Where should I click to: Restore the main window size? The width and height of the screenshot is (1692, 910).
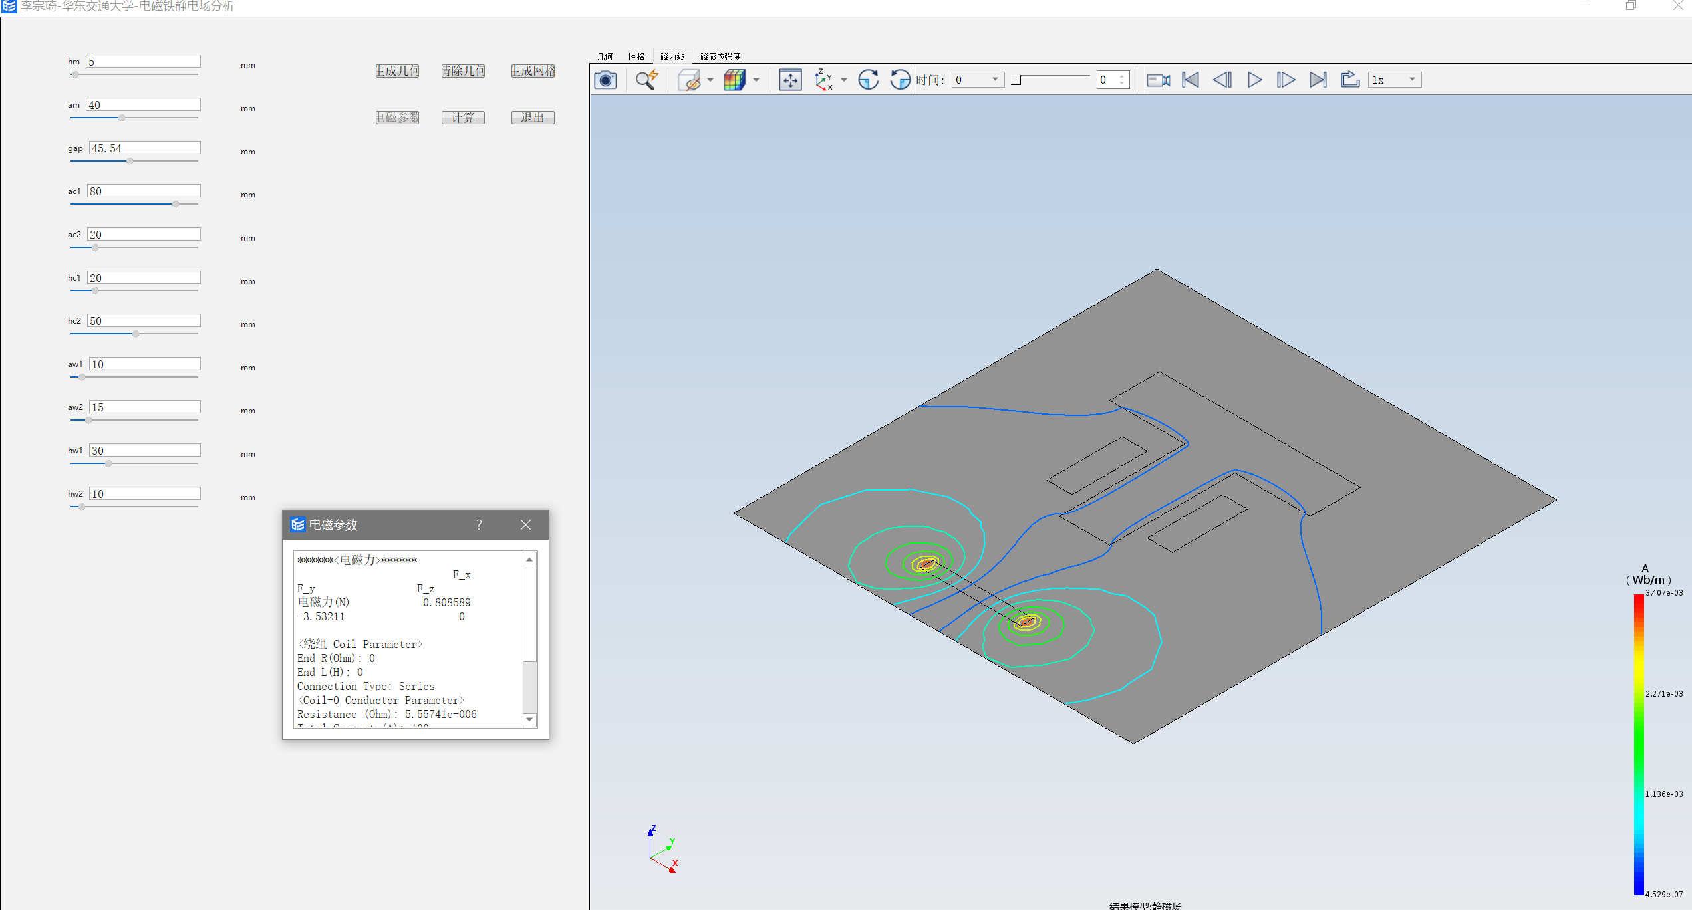1631,6
